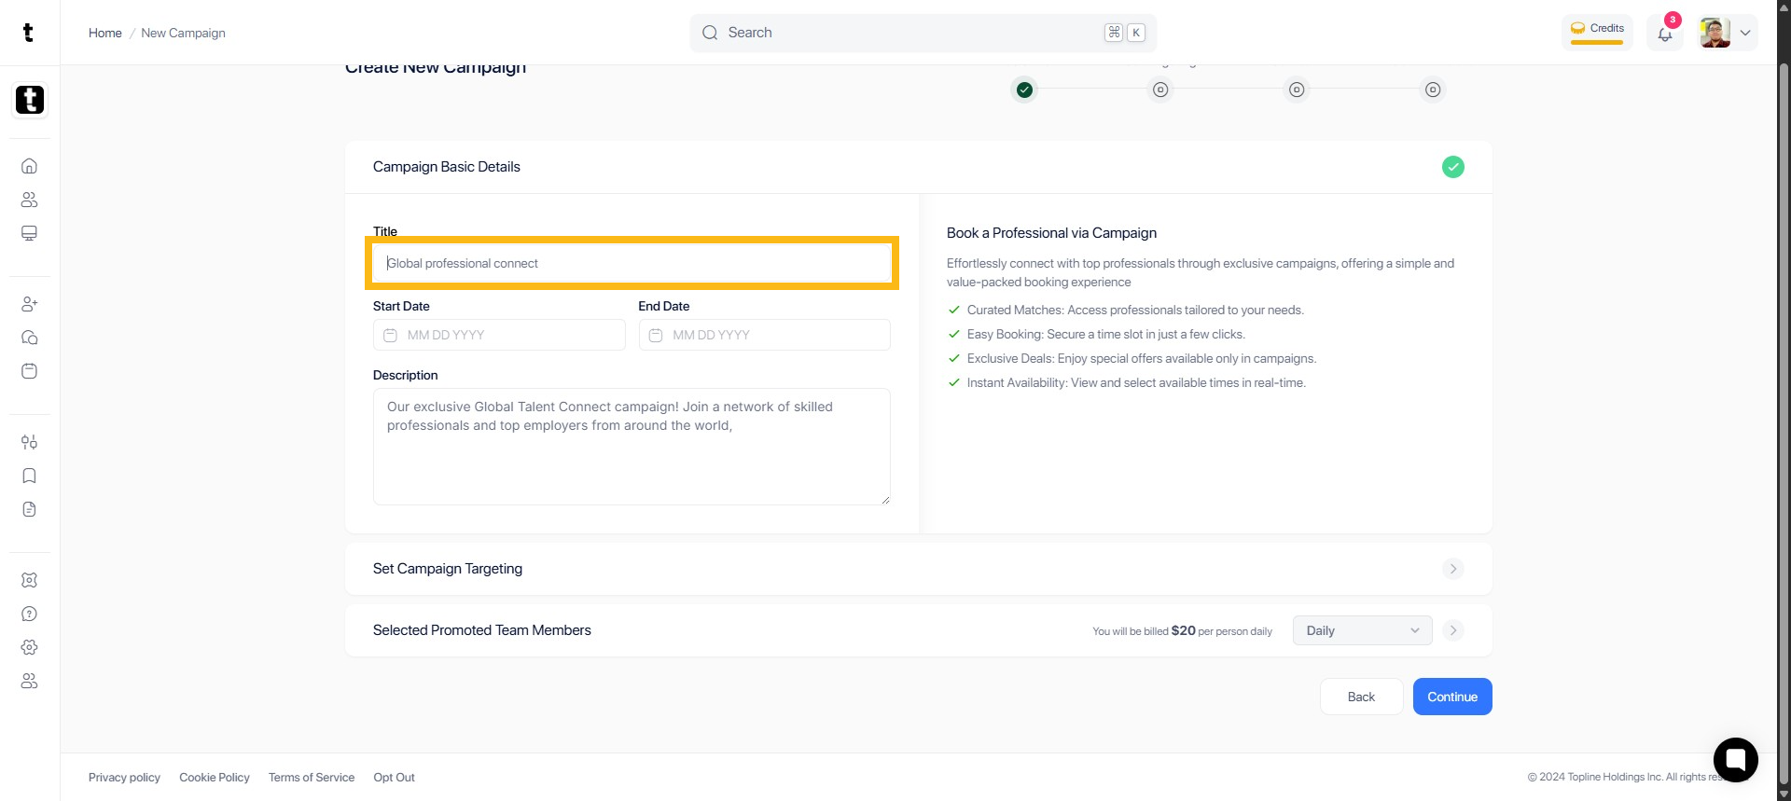This screenshot has width=1791, height=801.
Task: Open the chat widget bubble
Action: point(1735,759)
